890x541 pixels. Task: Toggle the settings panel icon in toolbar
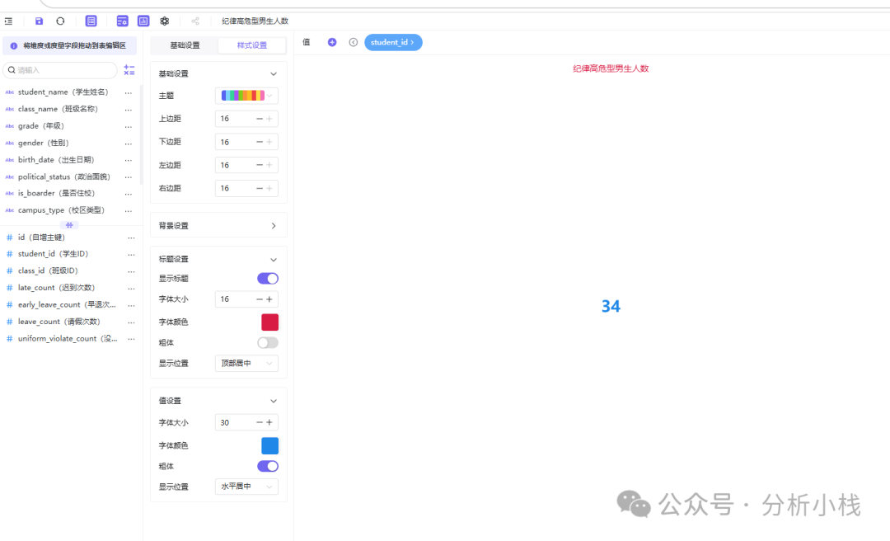(122, 21)
